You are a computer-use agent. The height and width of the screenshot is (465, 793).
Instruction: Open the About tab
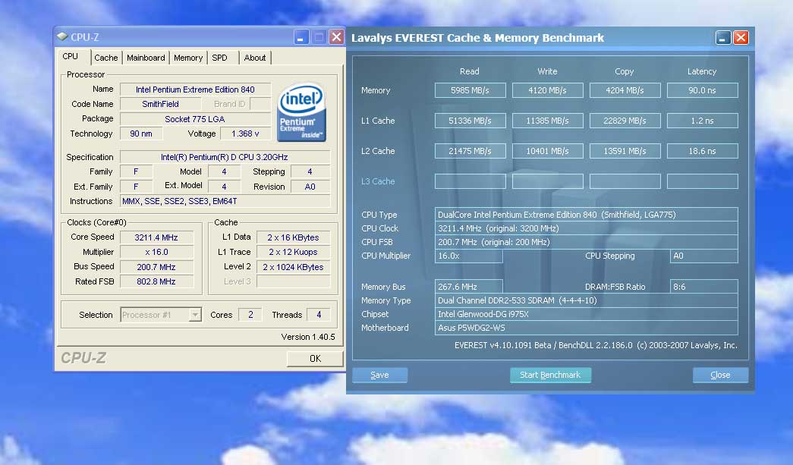coord(256,58)
